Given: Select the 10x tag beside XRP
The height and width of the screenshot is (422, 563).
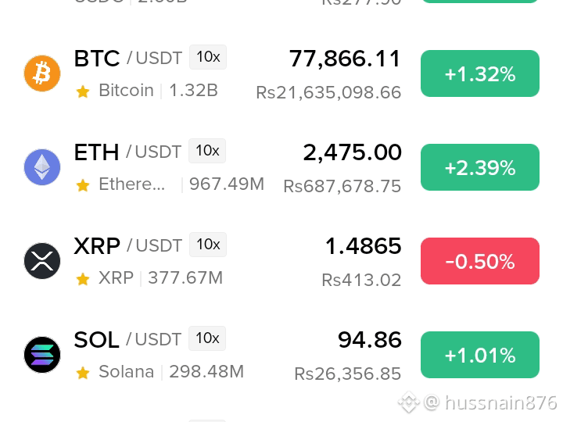Looking at the screenshot, I should point(208,245).
